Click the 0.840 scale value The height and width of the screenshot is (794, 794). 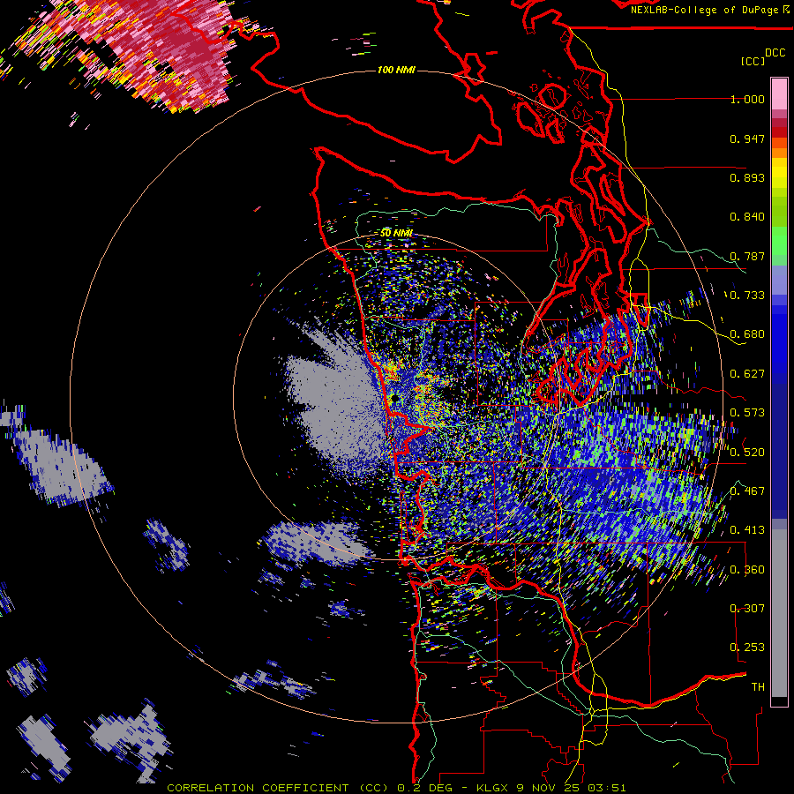click(747, 217)
